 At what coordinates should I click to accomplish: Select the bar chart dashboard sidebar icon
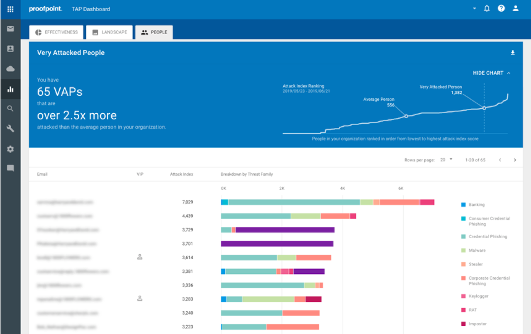[10, 89]
